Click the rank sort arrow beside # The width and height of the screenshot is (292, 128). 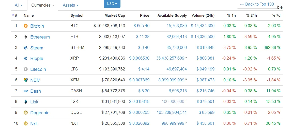(x=13, y=15)
